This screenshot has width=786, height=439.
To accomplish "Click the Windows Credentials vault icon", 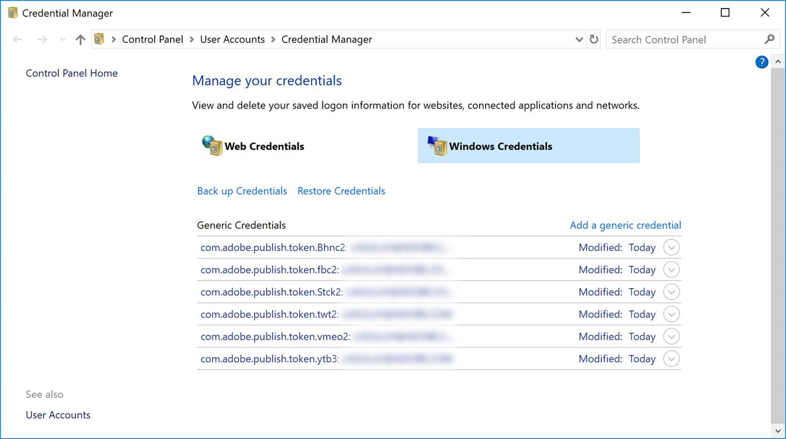I will click(437, 146).
